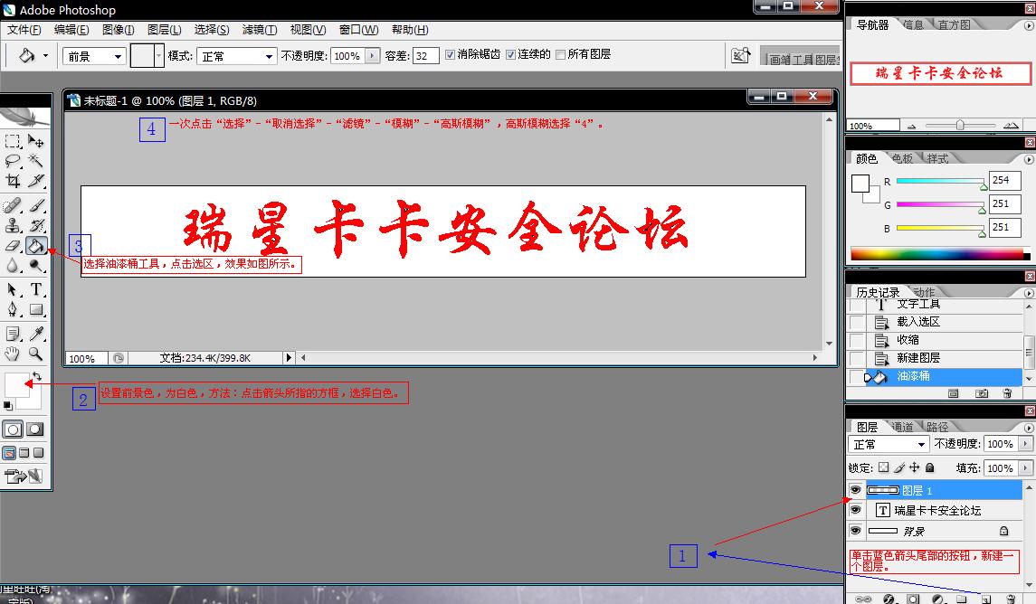Swap foreground and background colors
This screenshot has height=604, width=1036.
(x=37, y=376)
